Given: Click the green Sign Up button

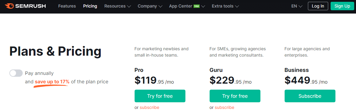Looking at the screenshot, I should tap(342, 6).
